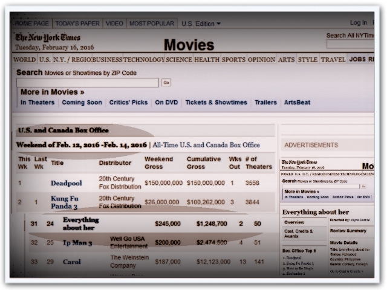Switch to TODAY'S PAPER tab
Screen dimensions: 387x290
click(x=77, y=24)
